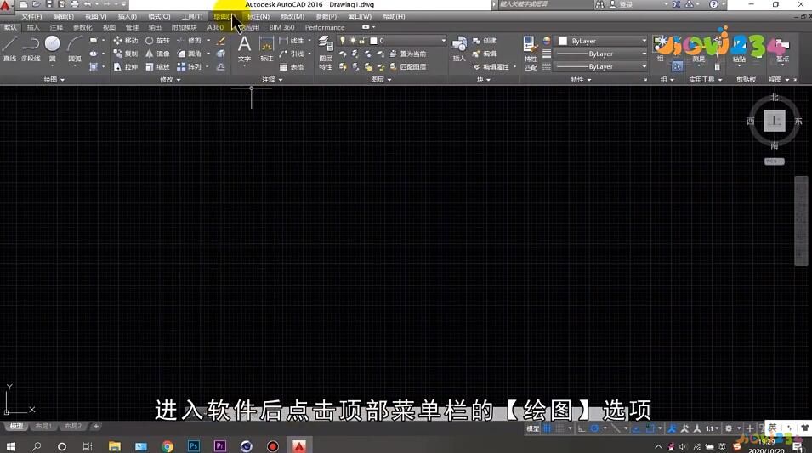Open the Window (窗口) menu
This screenshot has width=812, height=453.
[x=360, y=16]
